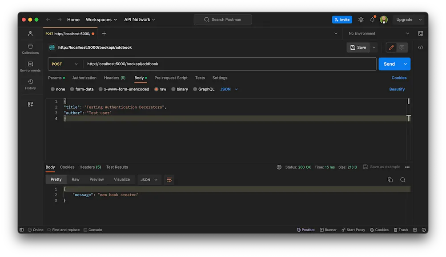Open the settings gear icon

[x=361, y=20]
